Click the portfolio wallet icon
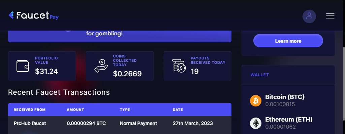This screenshot has height=134, width=345. point(23,66)
